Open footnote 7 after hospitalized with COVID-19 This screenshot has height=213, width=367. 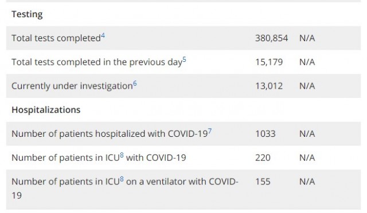(210, 131)
